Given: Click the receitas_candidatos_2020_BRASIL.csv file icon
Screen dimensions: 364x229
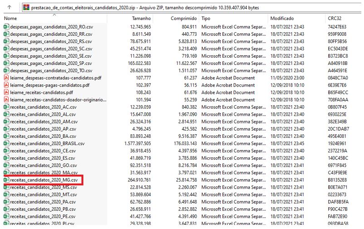Looking at the screenshot, I should (x=6, y=143).
